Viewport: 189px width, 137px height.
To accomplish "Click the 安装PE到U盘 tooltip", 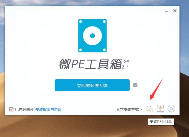I will 161,122.
